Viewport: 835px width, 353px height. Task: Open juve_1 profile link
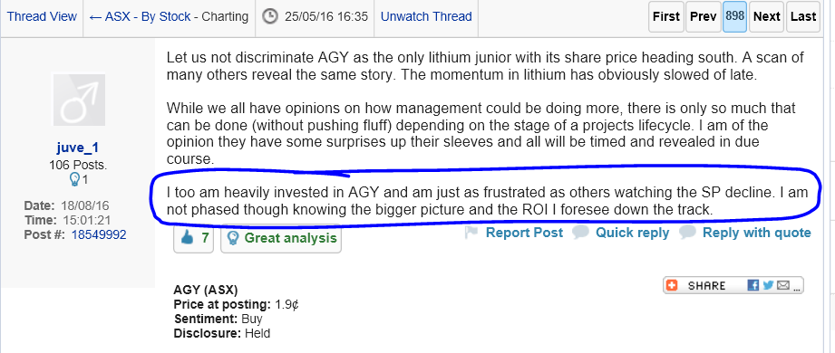78,148
